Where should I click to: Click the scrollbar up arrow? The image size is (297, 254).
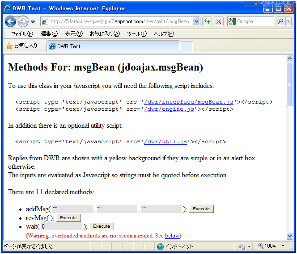[x=289, y=58]
